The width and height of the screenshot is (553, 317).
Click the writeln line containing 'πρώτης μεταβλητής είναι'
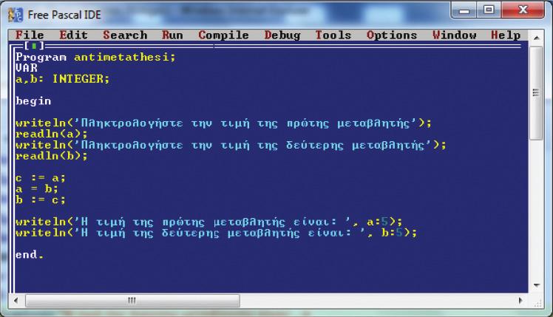pos(208,222)
